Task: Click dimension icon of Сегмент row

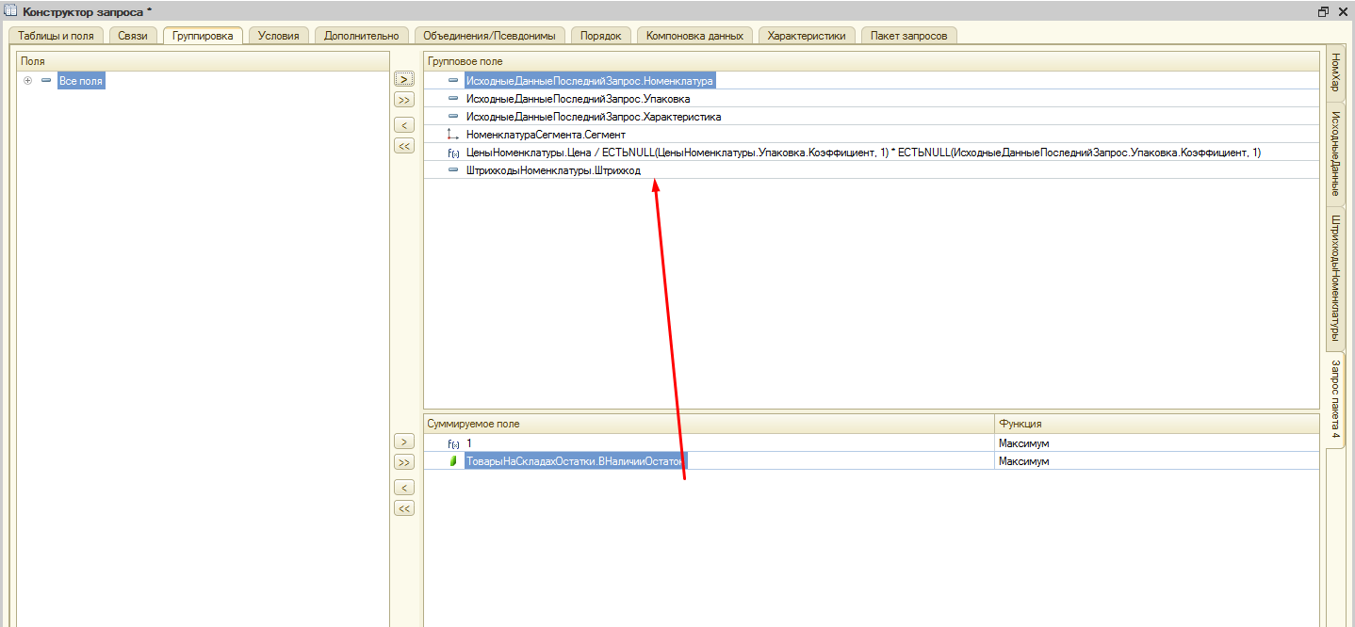Action: tap(453, 135)
